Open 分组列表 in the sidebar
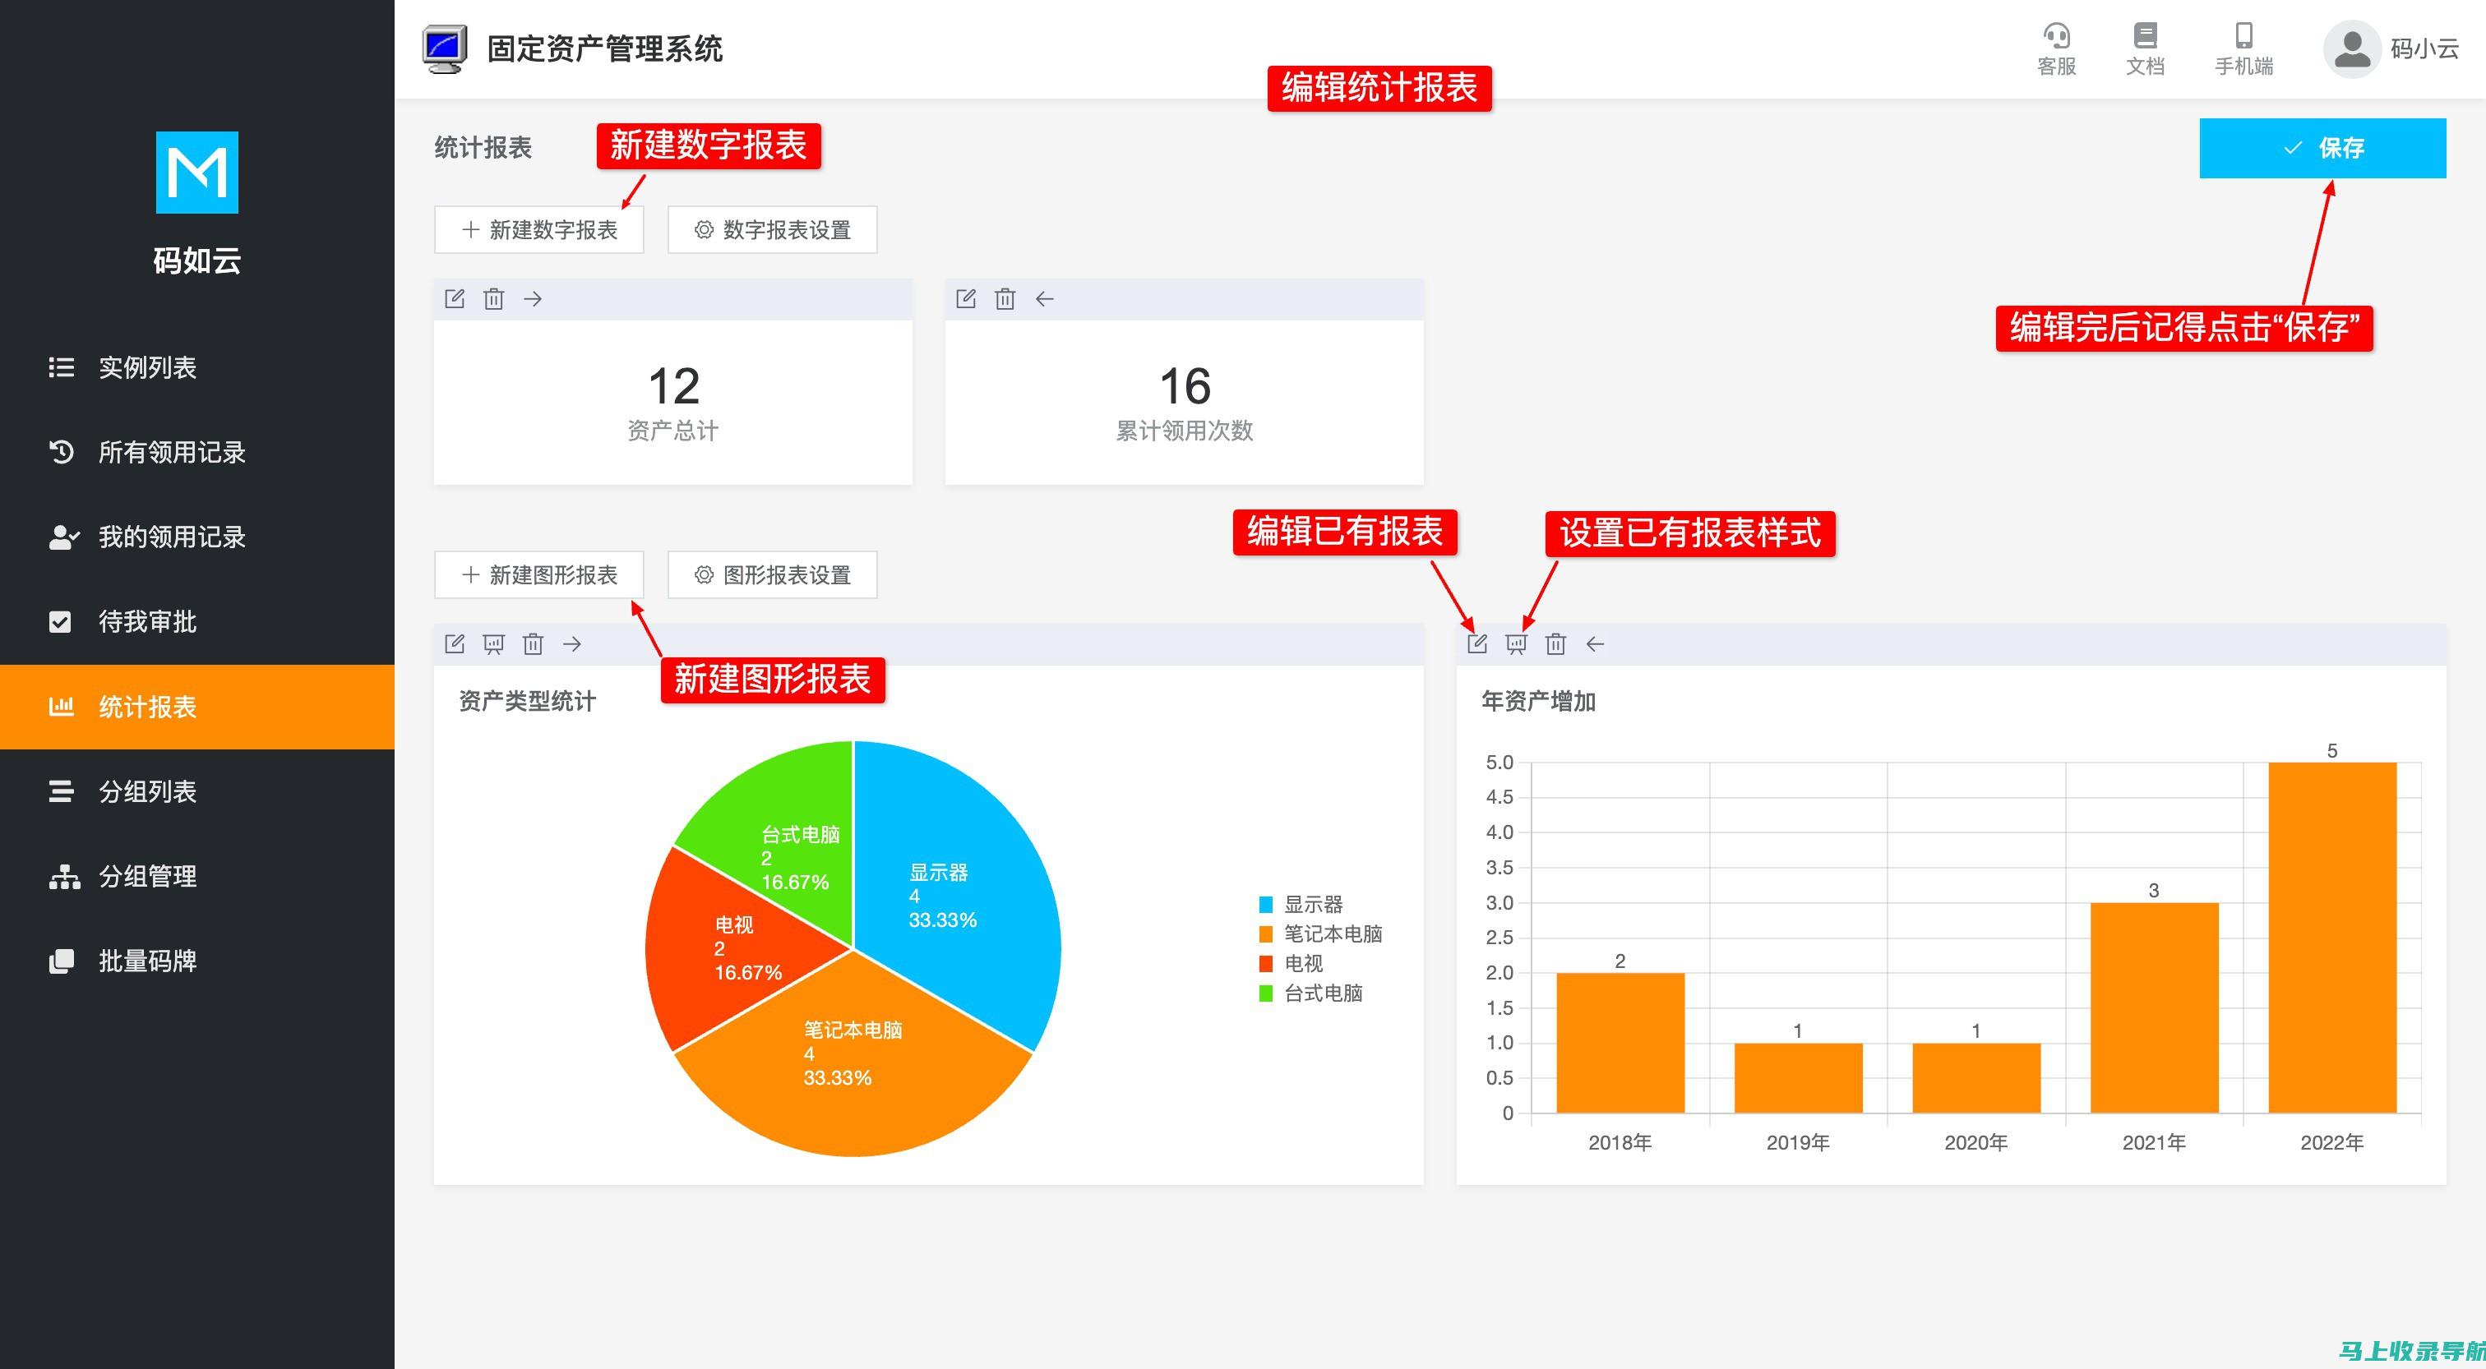This screenshot has height=1369, width=2486. point(196,792)
